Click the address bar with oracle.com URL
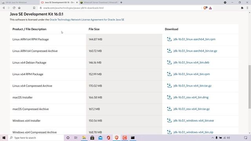 pos(120,8)
